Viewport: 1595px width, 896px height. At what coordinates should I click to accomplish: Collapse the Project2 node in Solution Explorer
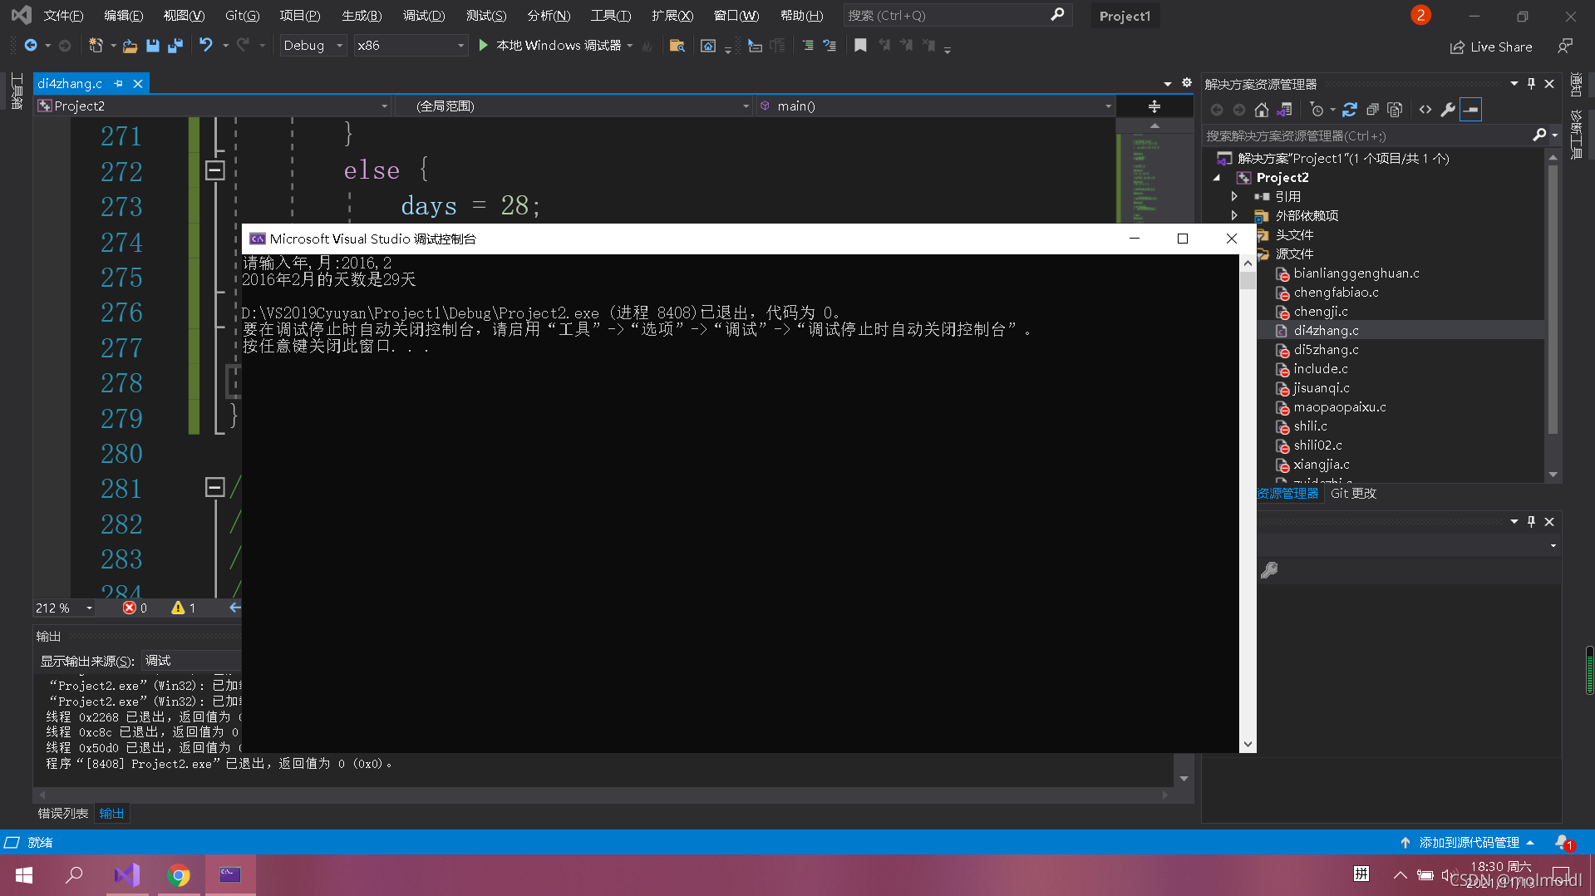[x=1217, y=178]
